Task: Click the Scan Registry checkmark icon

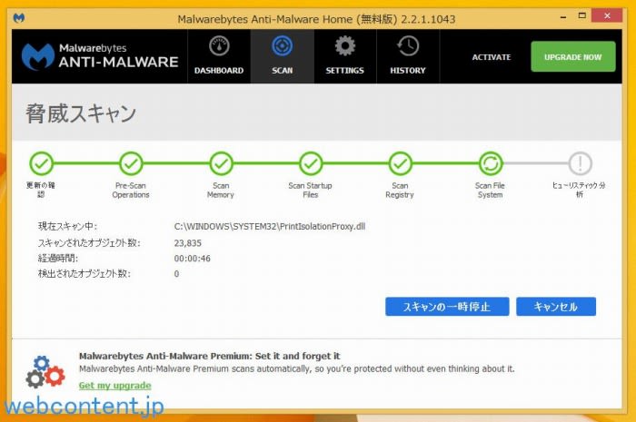Action: 401,163
